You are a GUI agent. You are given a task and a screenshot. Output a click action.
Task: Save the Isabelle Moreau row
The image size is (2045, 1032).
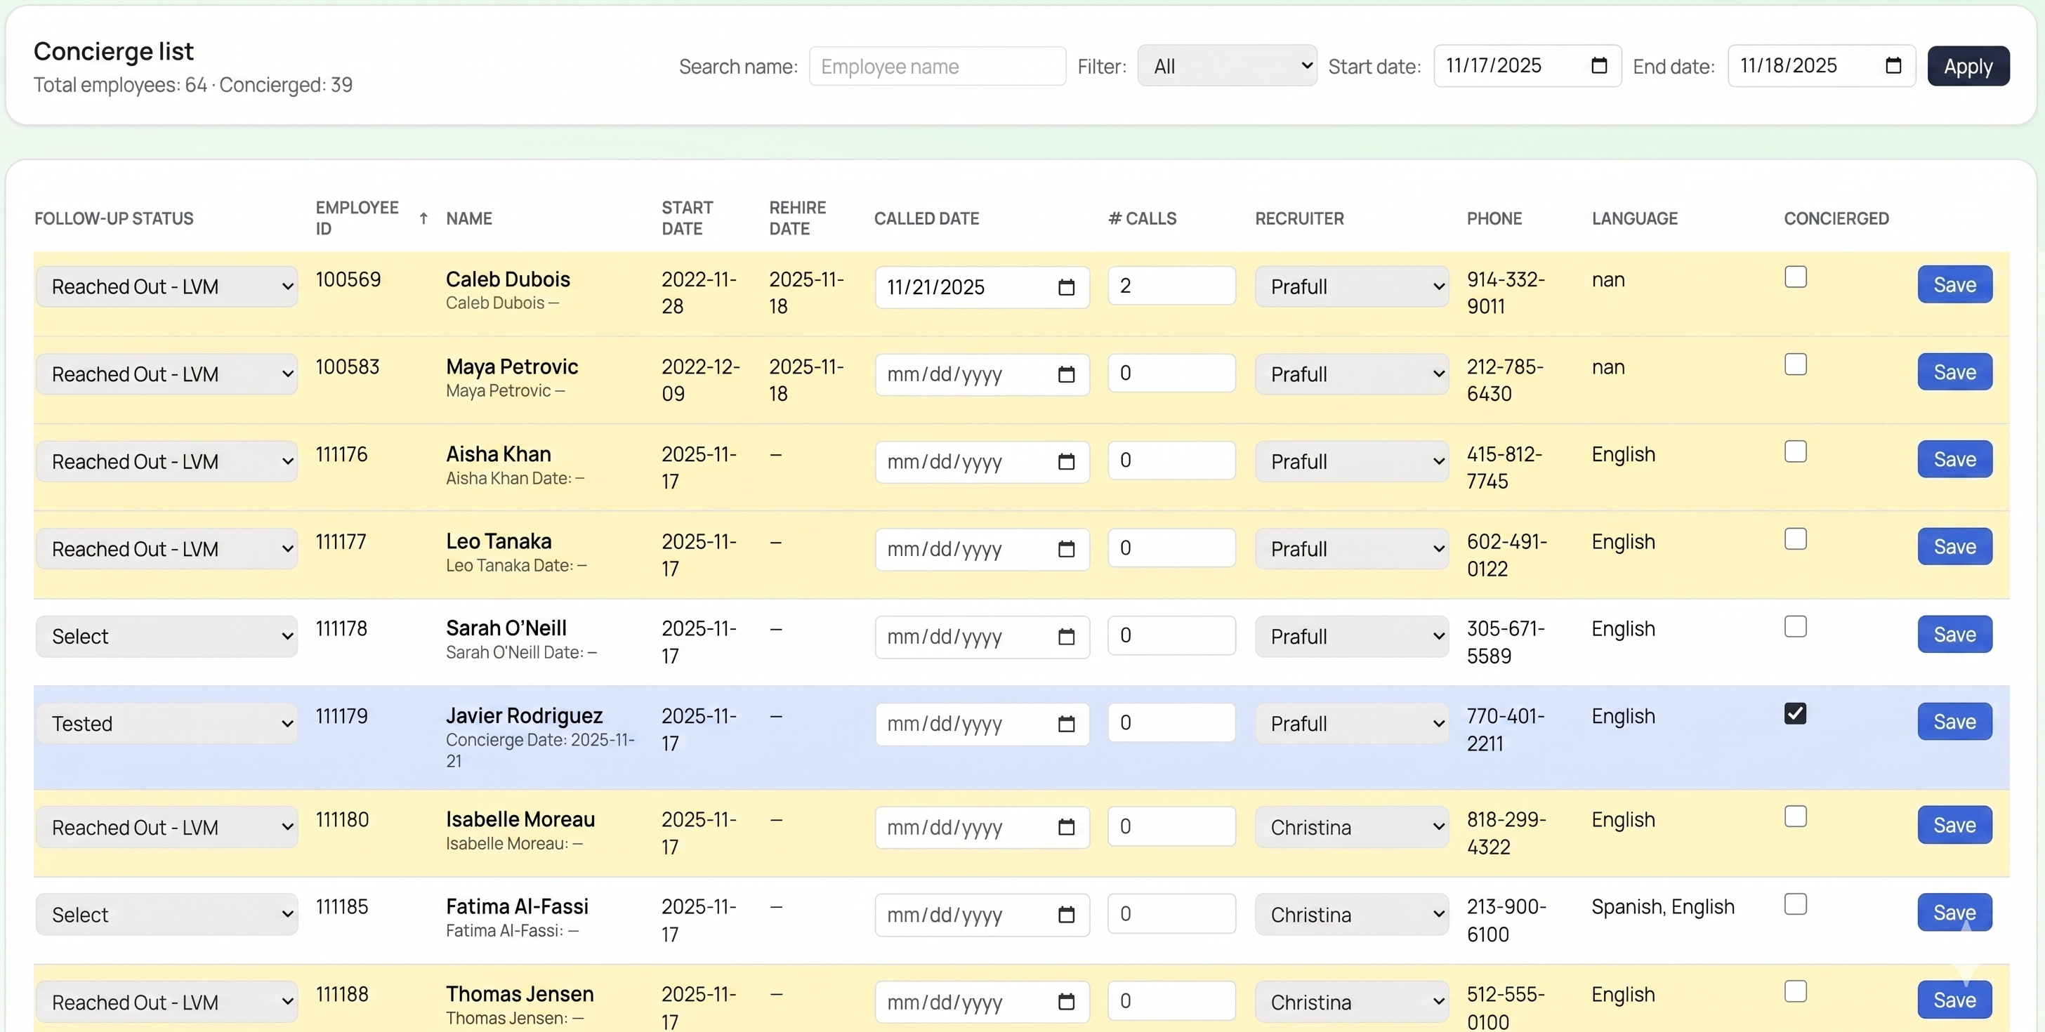coord(1954,825)
